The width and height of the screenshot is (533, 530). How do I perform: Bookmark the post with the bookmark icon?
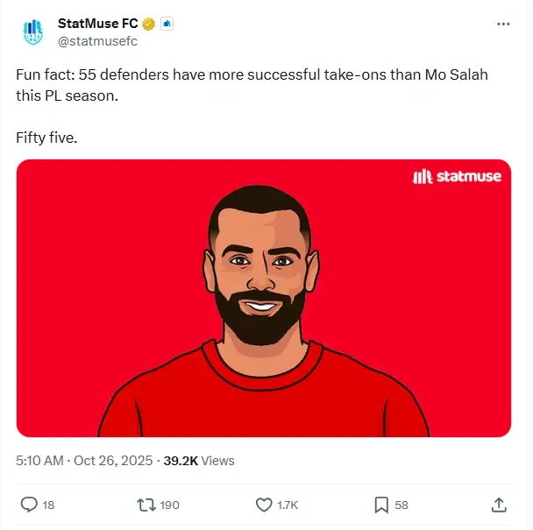tap(381, 505)
